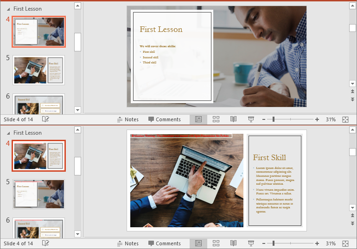Switch to Slide Sorter view in the bottom window

[x=216, y=243]
